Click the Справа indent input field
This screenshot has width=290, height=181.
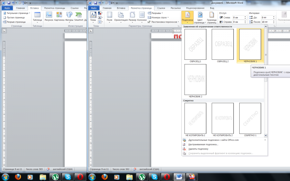click(x=238, y=22)
